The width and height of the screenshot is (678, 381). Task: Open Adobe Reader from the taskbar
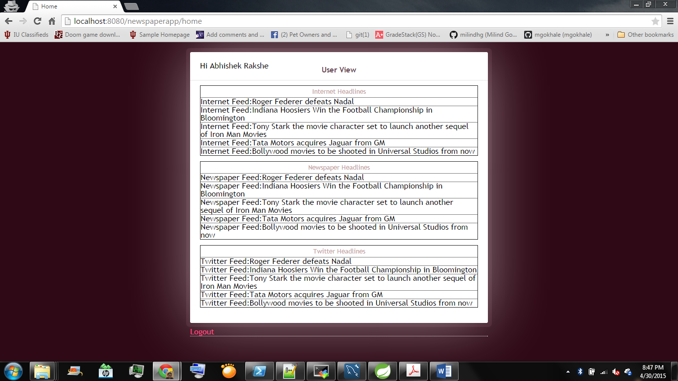413,371
